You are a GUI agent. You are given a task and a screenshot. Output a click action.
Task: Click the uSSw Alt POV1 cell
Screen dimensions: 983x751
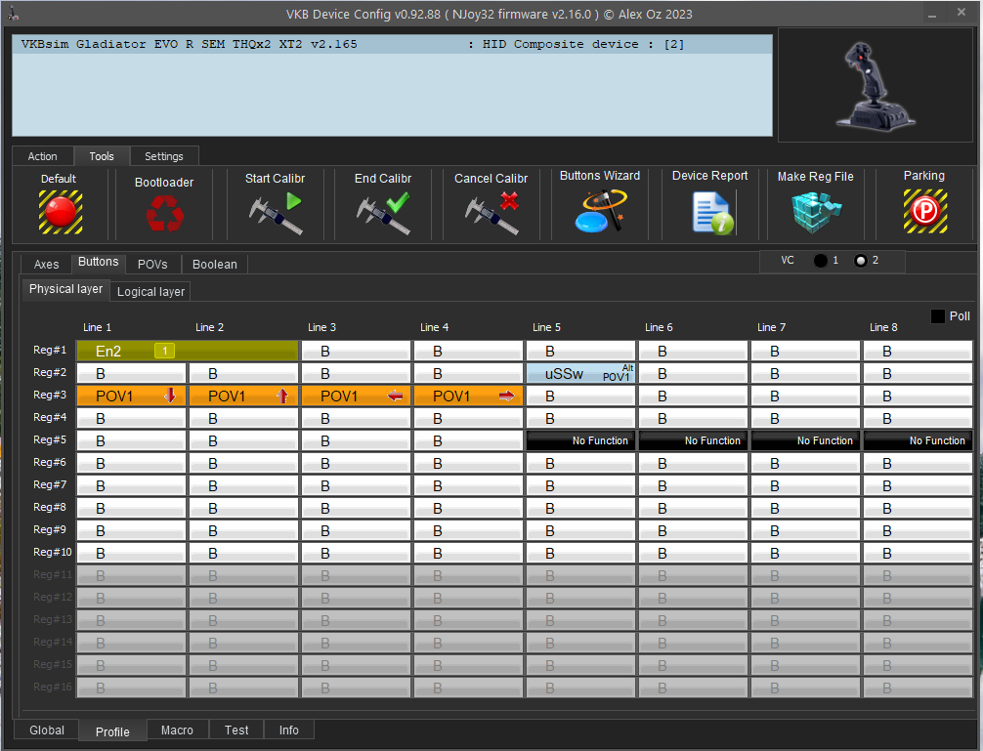click(580, 373)
